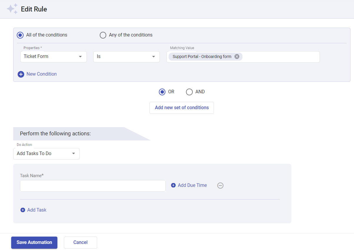Click the plus icon beside Add Due Time
354x251 pixels.
tap(173, 185)
